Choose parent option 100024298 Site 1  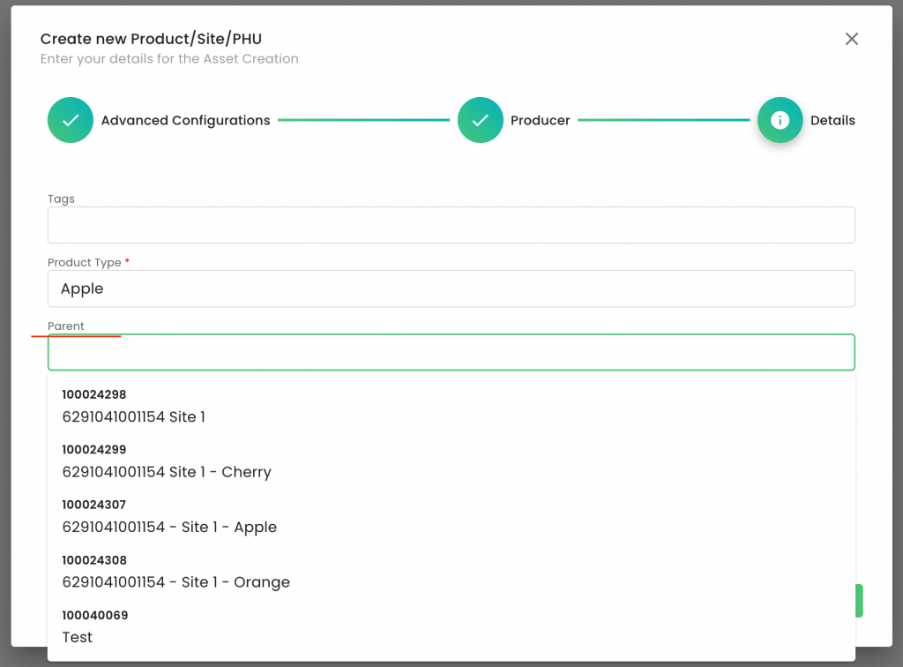(x=133, y=407)
